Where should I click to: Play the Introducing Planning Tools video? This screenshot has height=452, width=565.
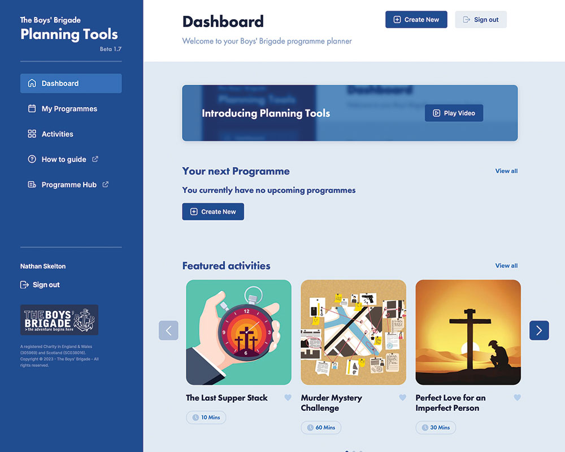tap(454, 113)
